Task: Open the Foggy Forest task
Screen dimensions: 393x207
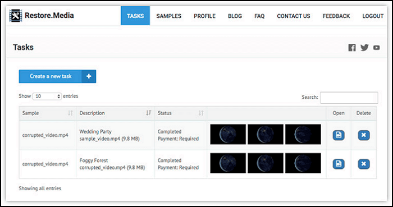Action: pyautogui.click(x=339, y=164)
